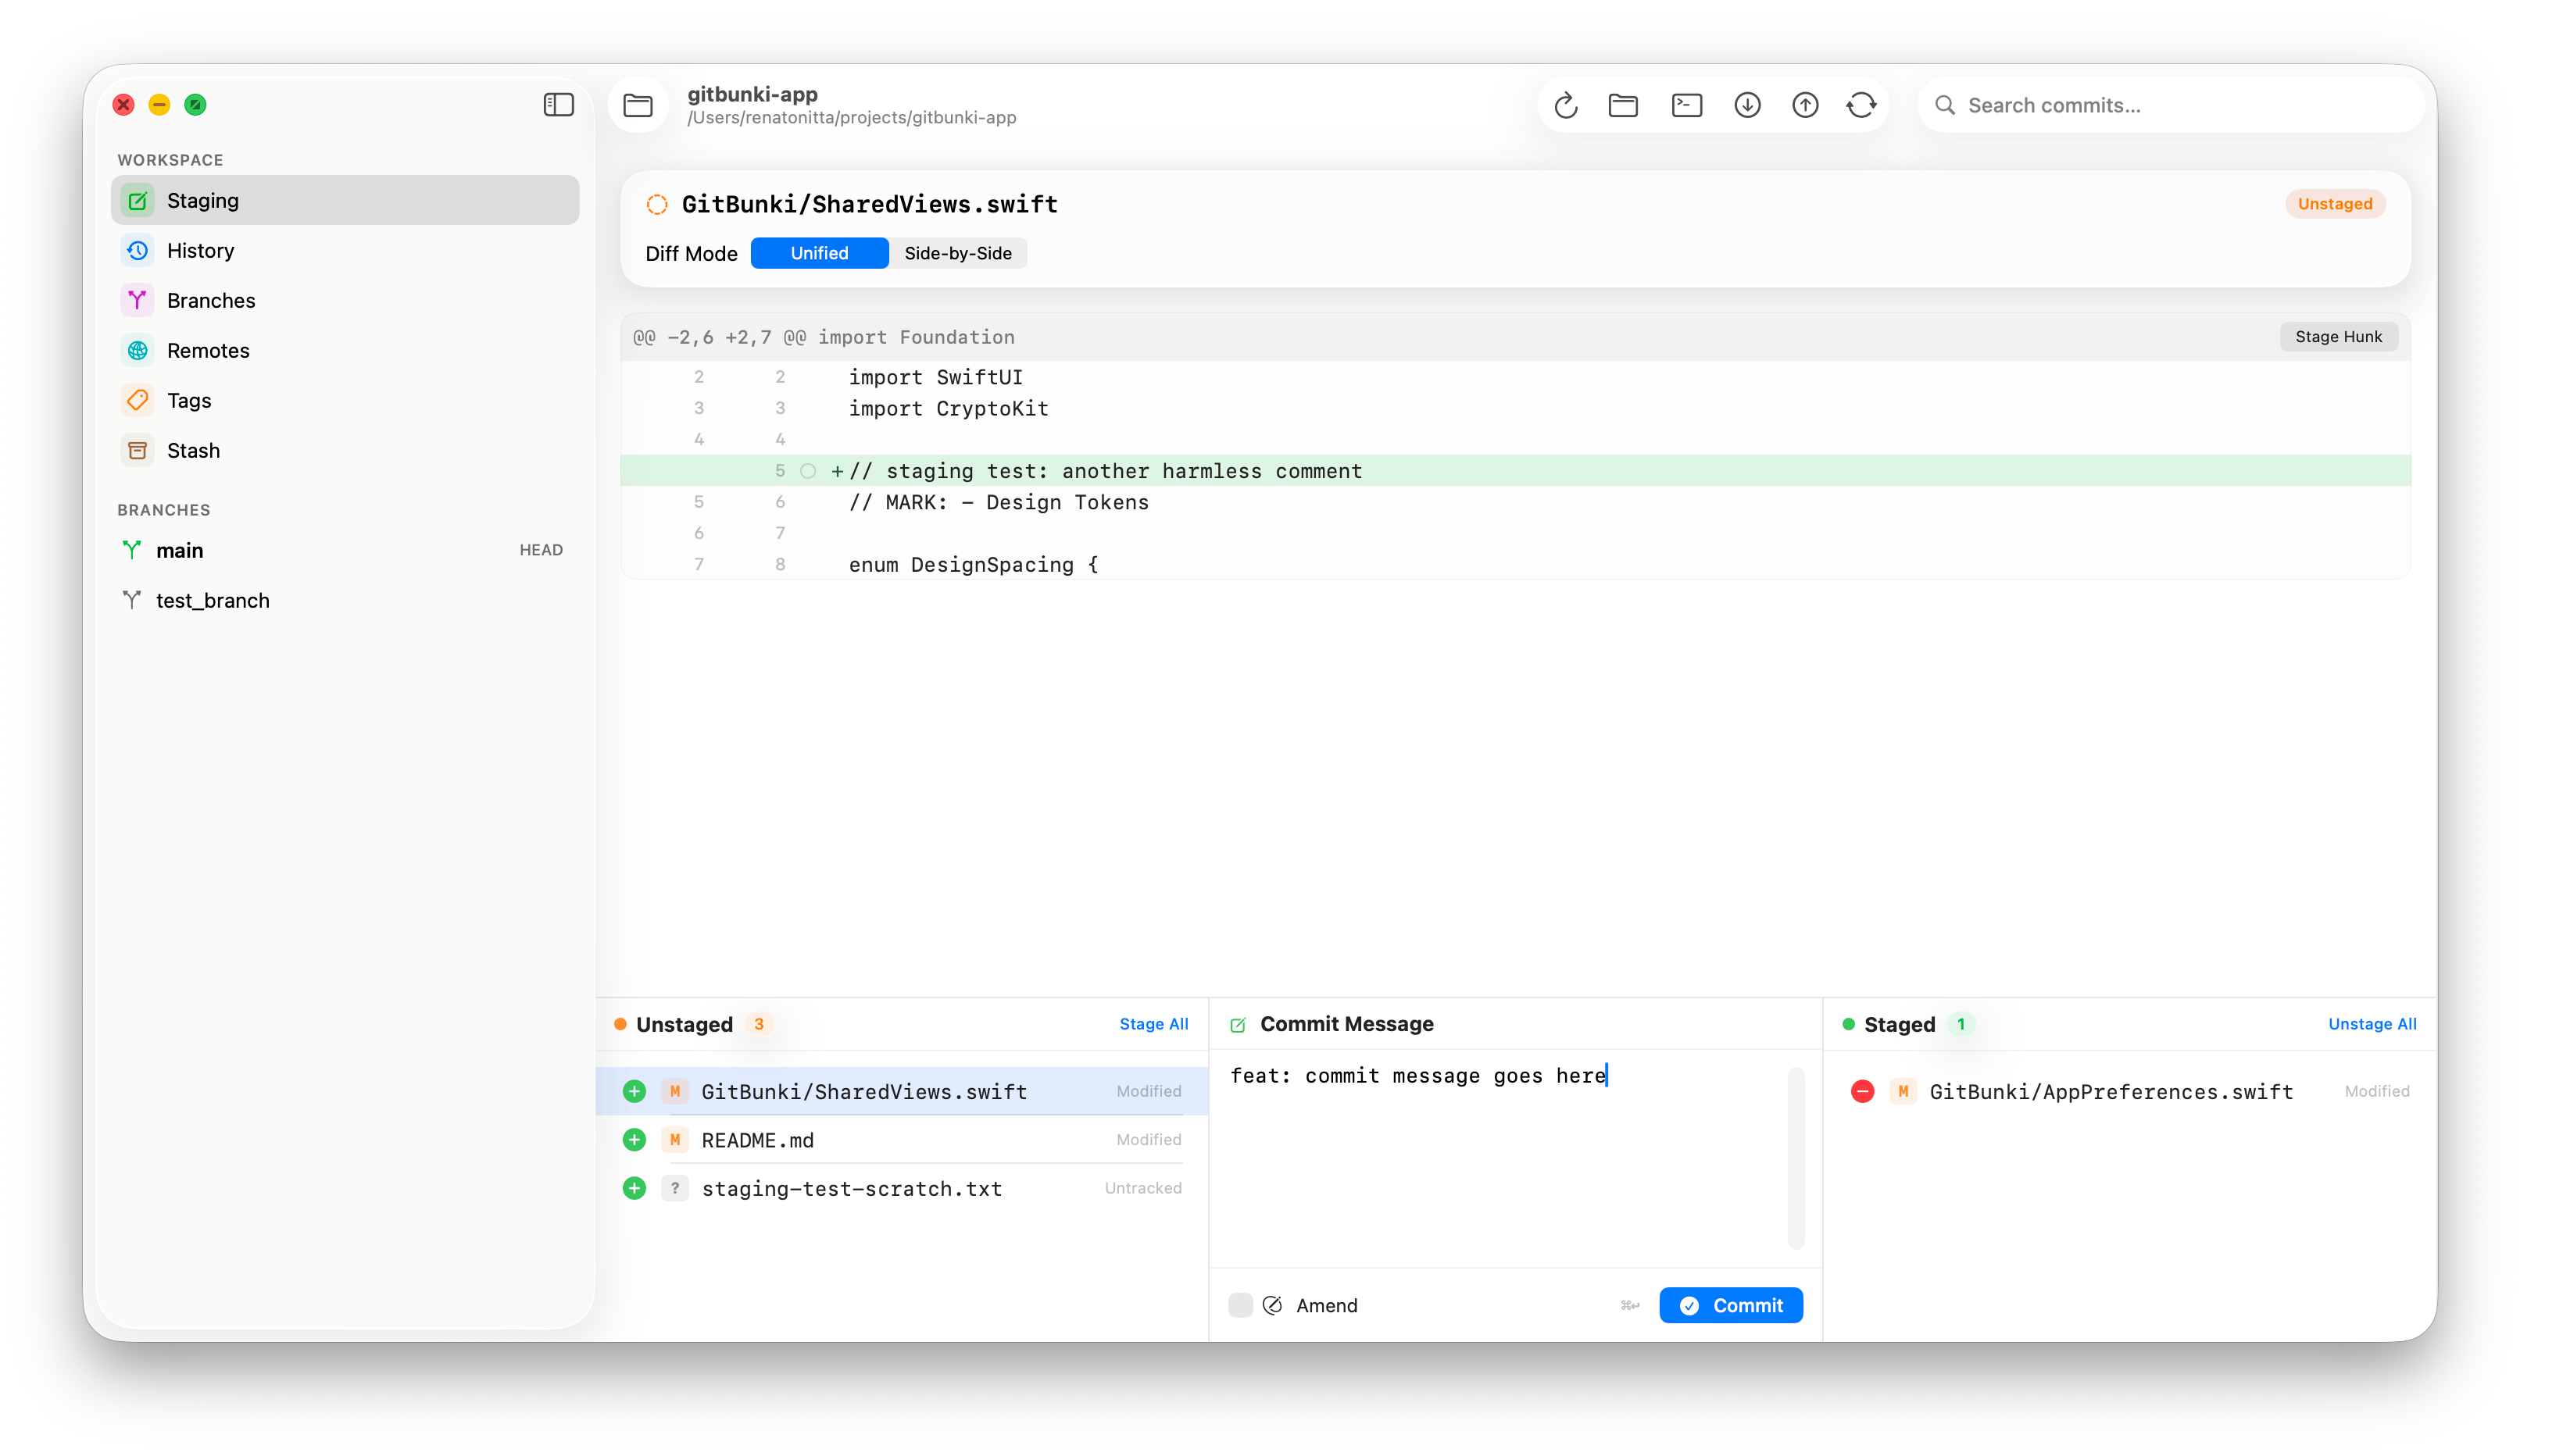Select the main branch in sidebar
Image resolution: width=2563 pixels, height=1456 pixels.
click(x=345, y=550)
